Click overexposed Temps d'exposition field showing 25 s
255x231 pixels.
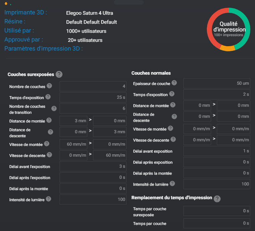(93, 97)
